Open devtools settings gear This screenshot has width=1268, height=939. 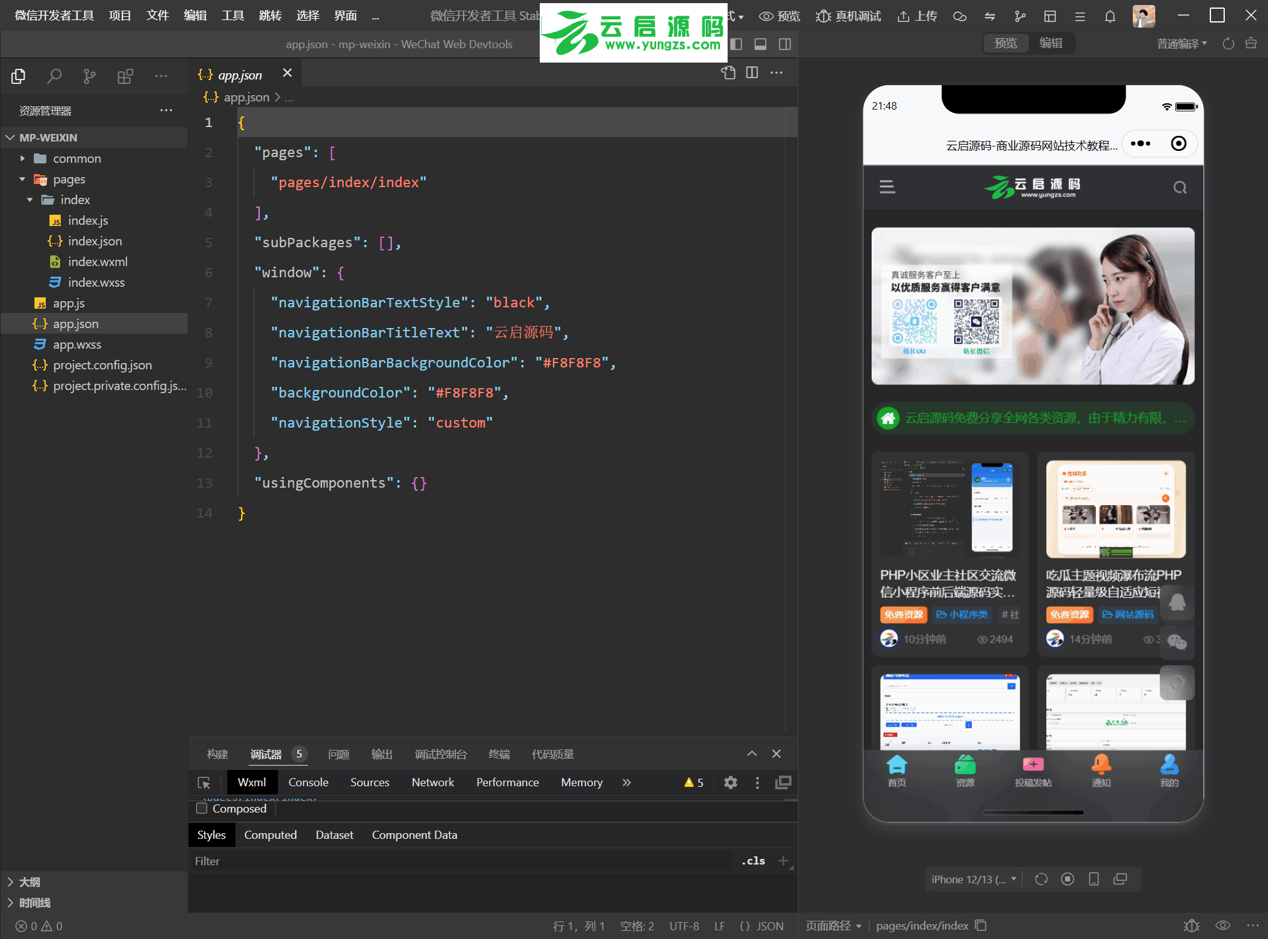(730, 782)
